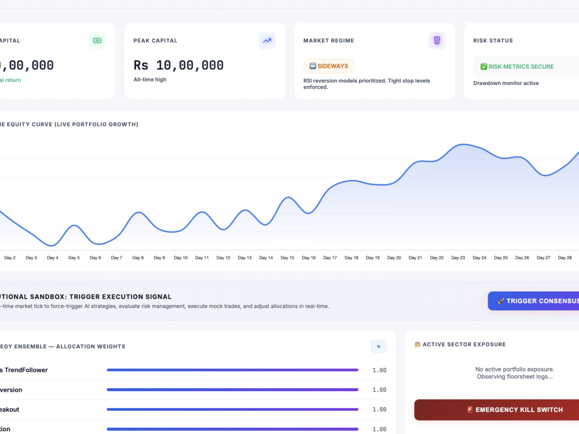The height and width of the screenshot is (434, 579).
Task: Click the Day 2 label on chart axis
Action: click(x=10, y=258)
